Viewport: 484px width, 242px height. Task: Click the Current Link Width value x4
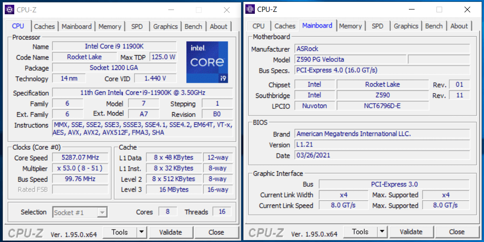point(344,195)
